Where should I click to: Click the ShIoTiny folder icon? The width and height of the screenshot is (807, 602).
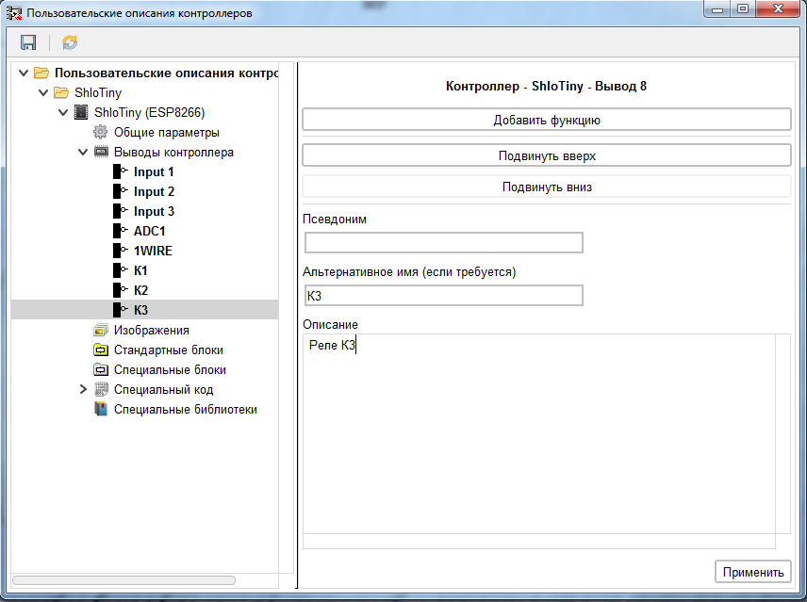click(61, 92)
